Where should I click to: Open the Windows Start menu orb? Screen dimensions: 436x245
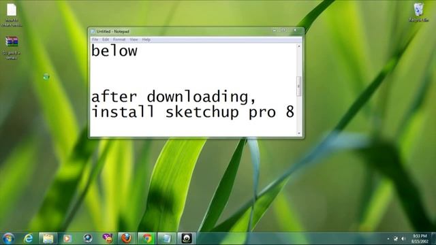click(x=8, y=238)
